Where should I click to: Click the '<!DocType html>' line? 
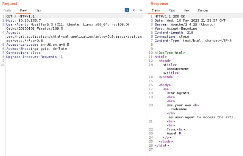pyautogui.click(x=170, y=53)
